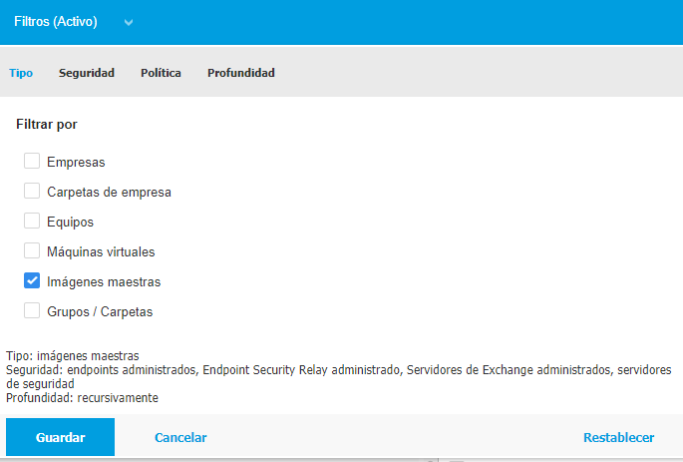Save filters with the Guardar button
Image resolution: width=683 pixels, height=462 pixels.
[60, 437]
